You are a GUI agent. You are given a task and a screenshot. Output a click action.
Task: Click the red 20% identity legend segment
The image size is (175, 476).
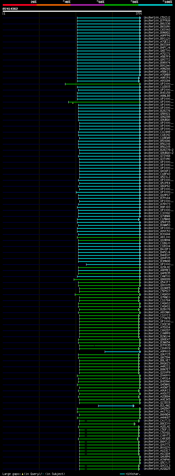pos(19,5)
